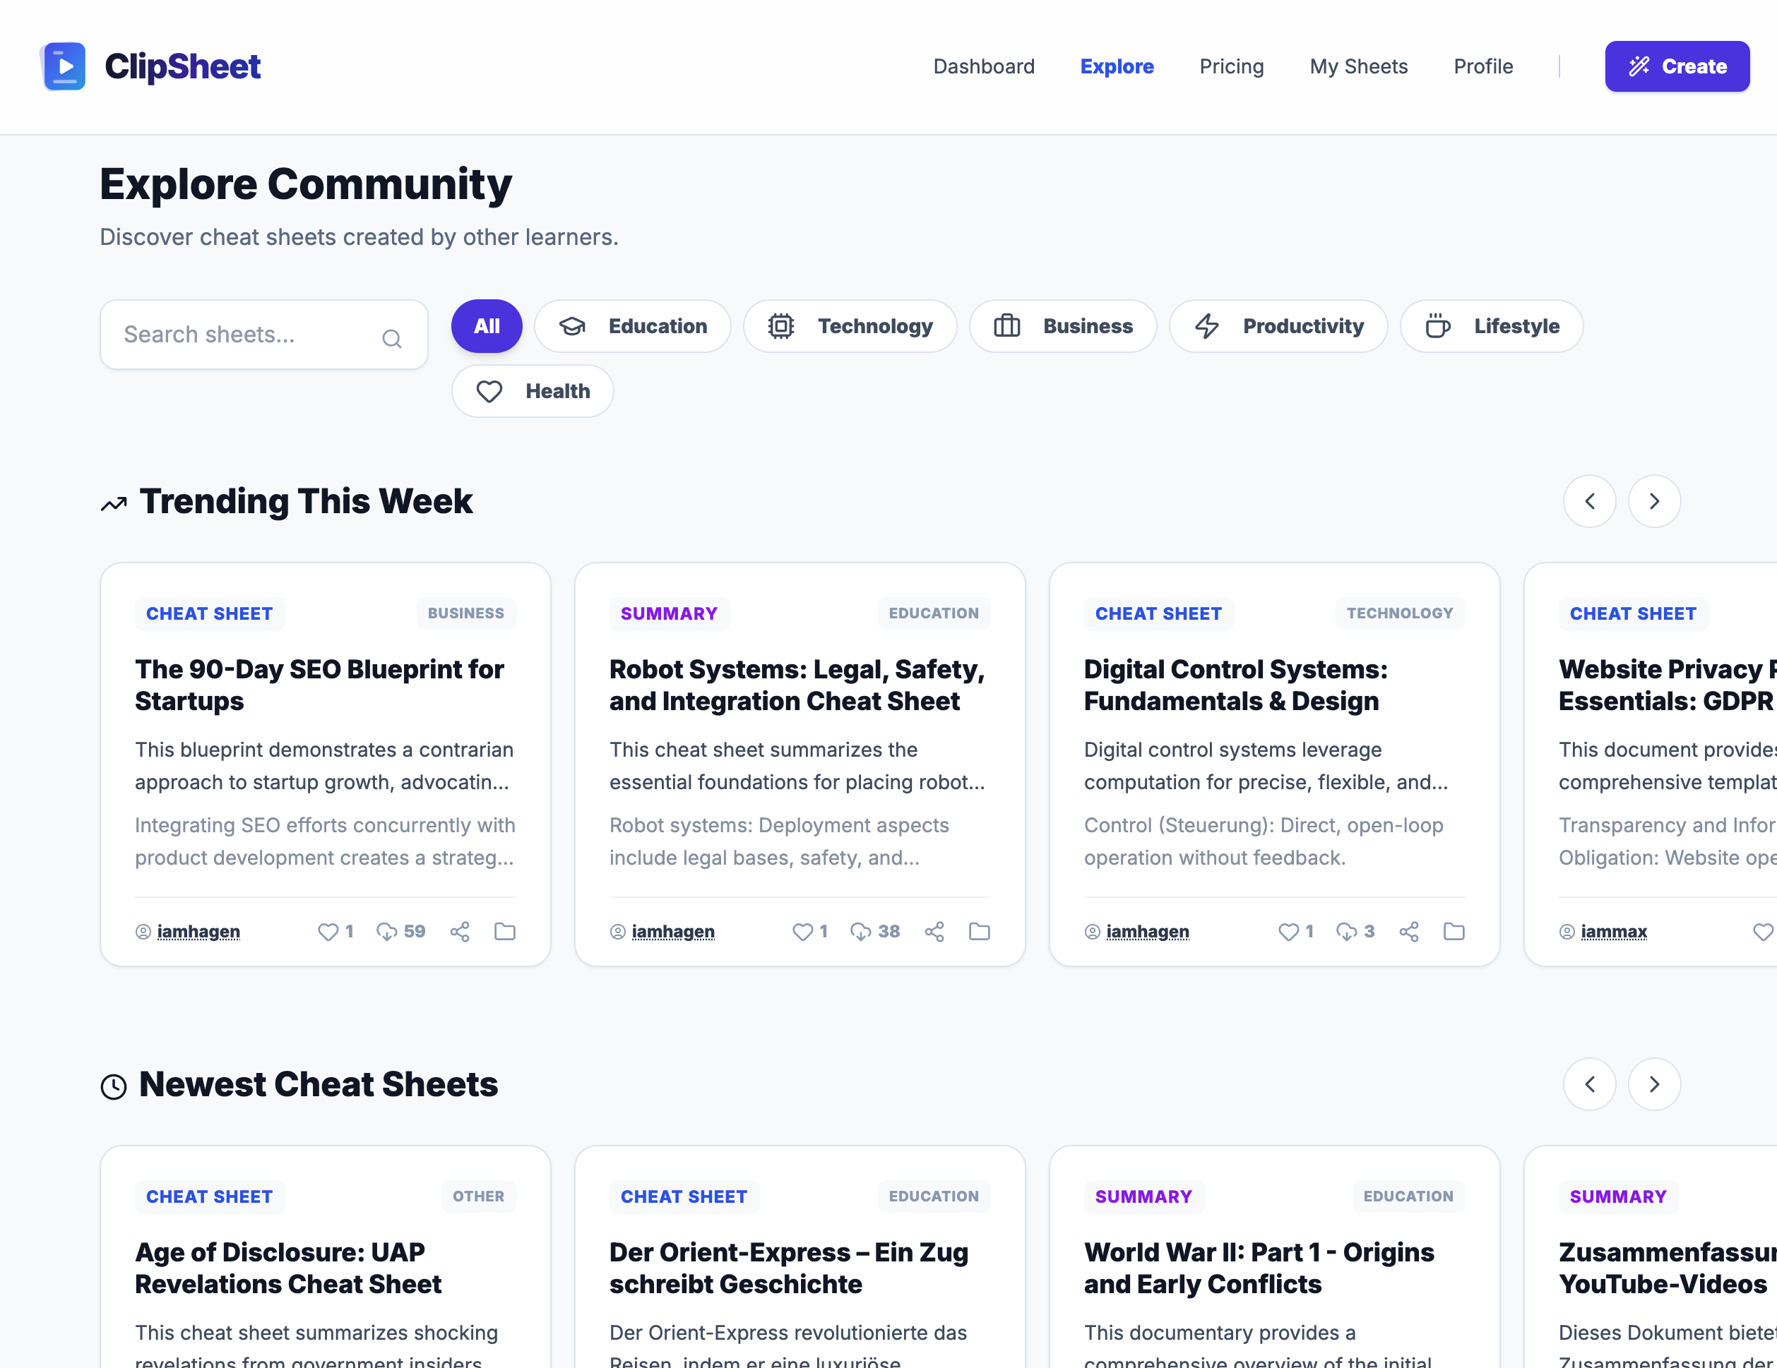1777x1368 pixels.
Task: Save Digital Control Systems to folder
Action: [1453, 931]
